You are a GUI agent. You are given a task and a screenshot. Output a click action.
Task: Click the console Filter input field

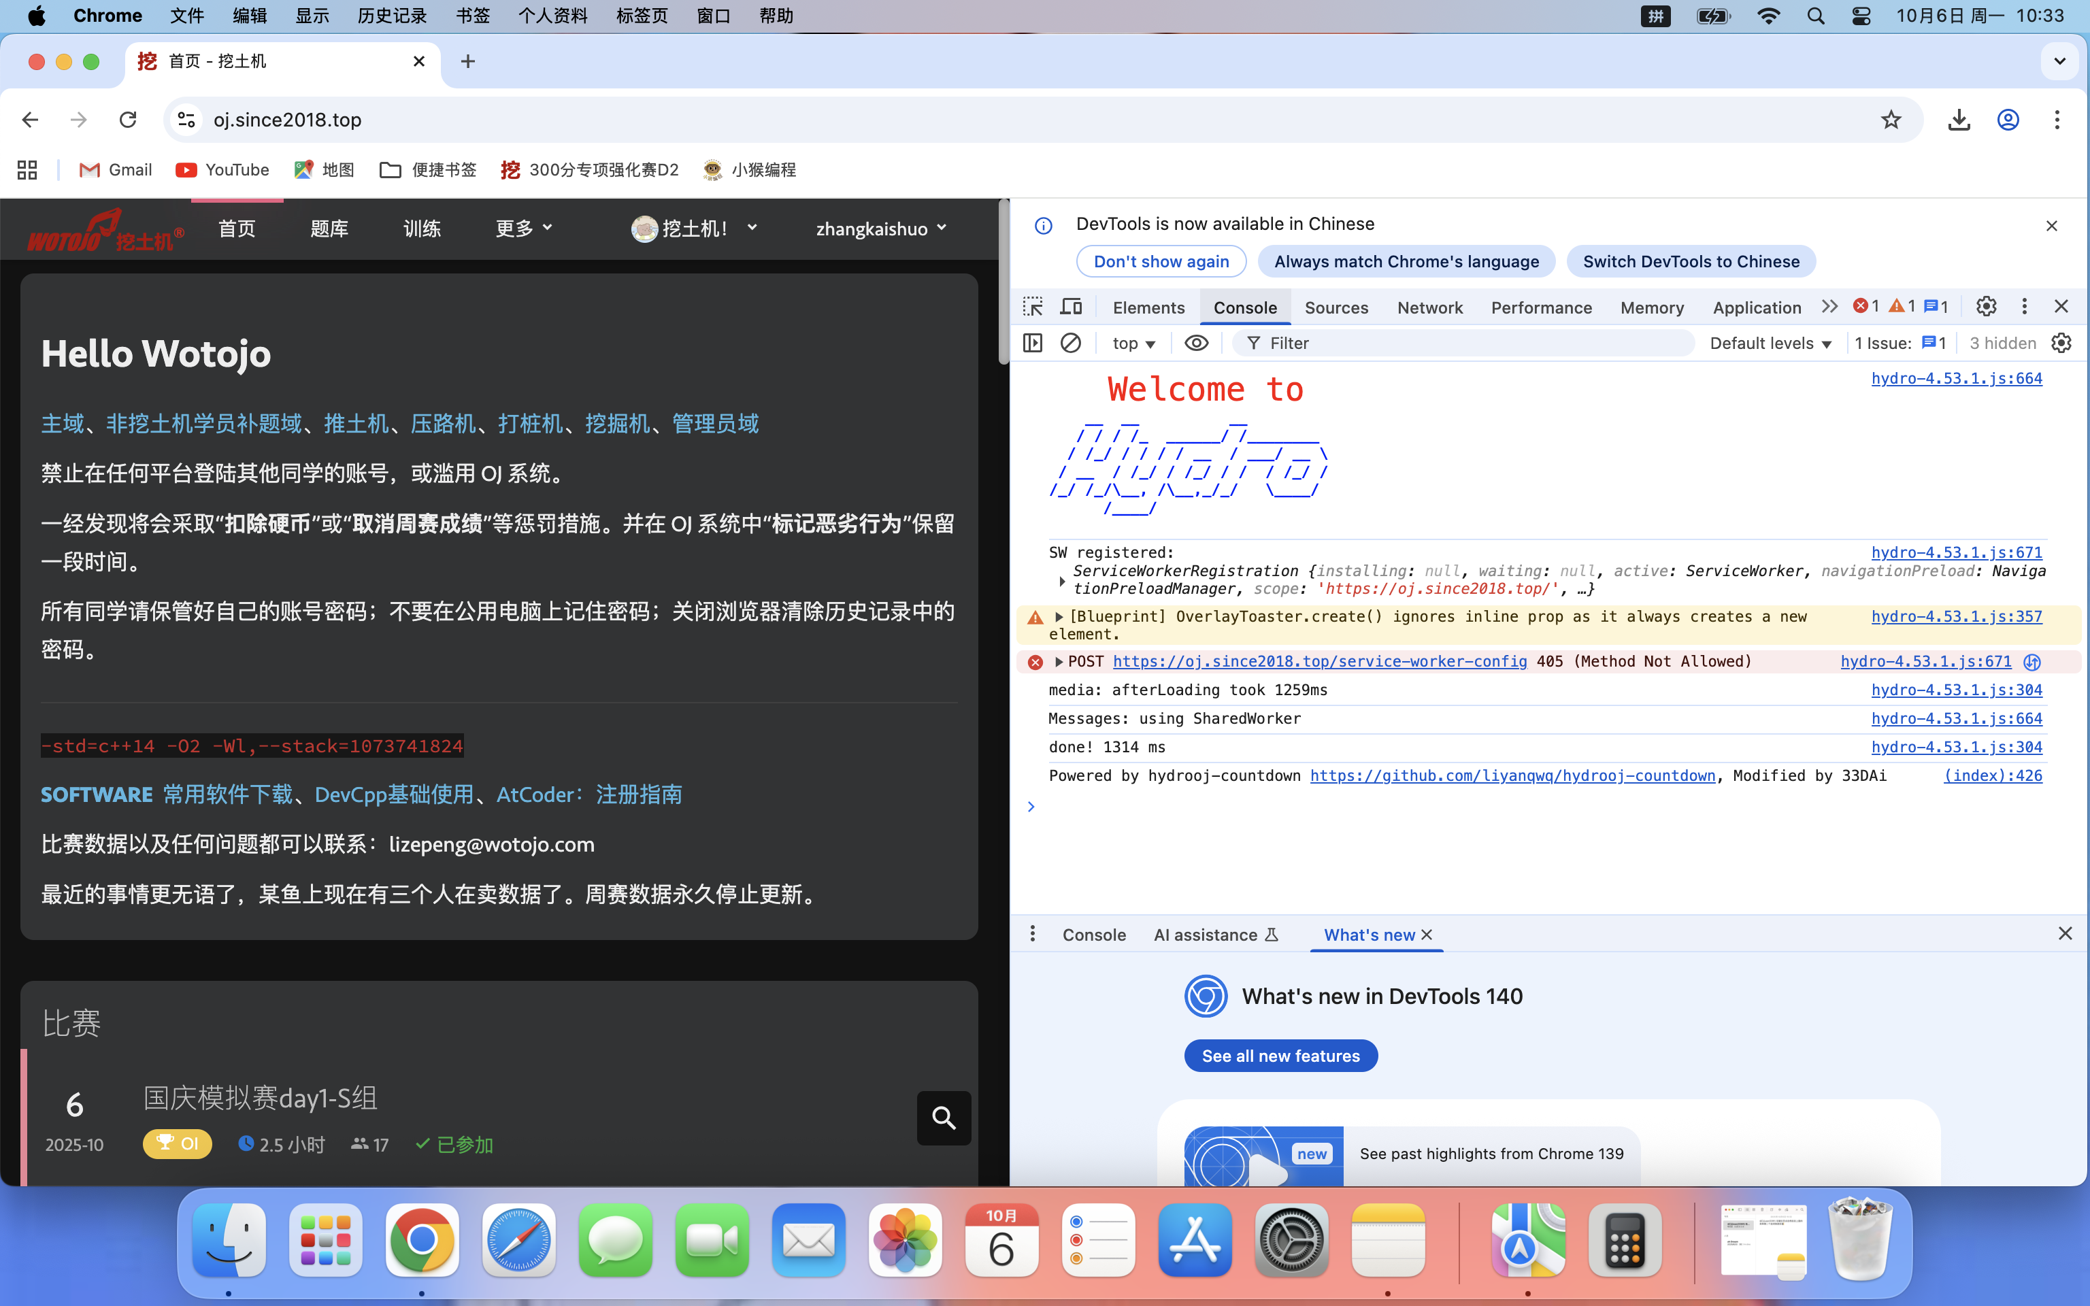(1468, 343)
